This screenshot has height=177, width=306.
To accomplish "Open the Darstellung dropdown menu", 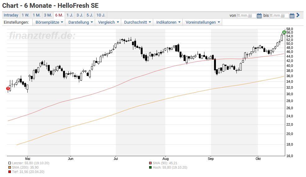I will click(x=80, y=22).
